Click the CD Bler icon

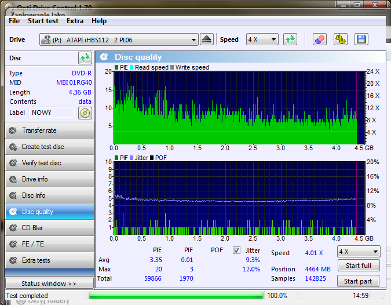coord(13,228)
